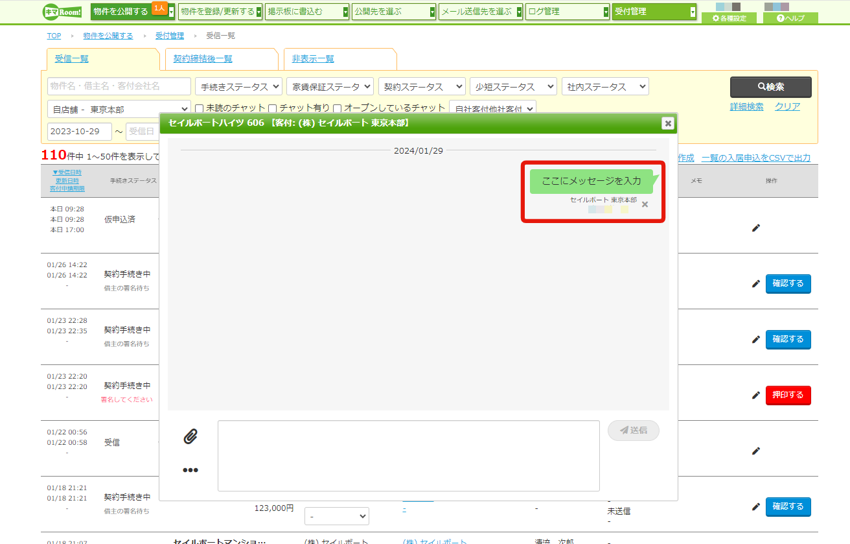Edit the 01/26 14:22 row pencil icon
This screenshot has width=850, height=544.
click(755, 283)
